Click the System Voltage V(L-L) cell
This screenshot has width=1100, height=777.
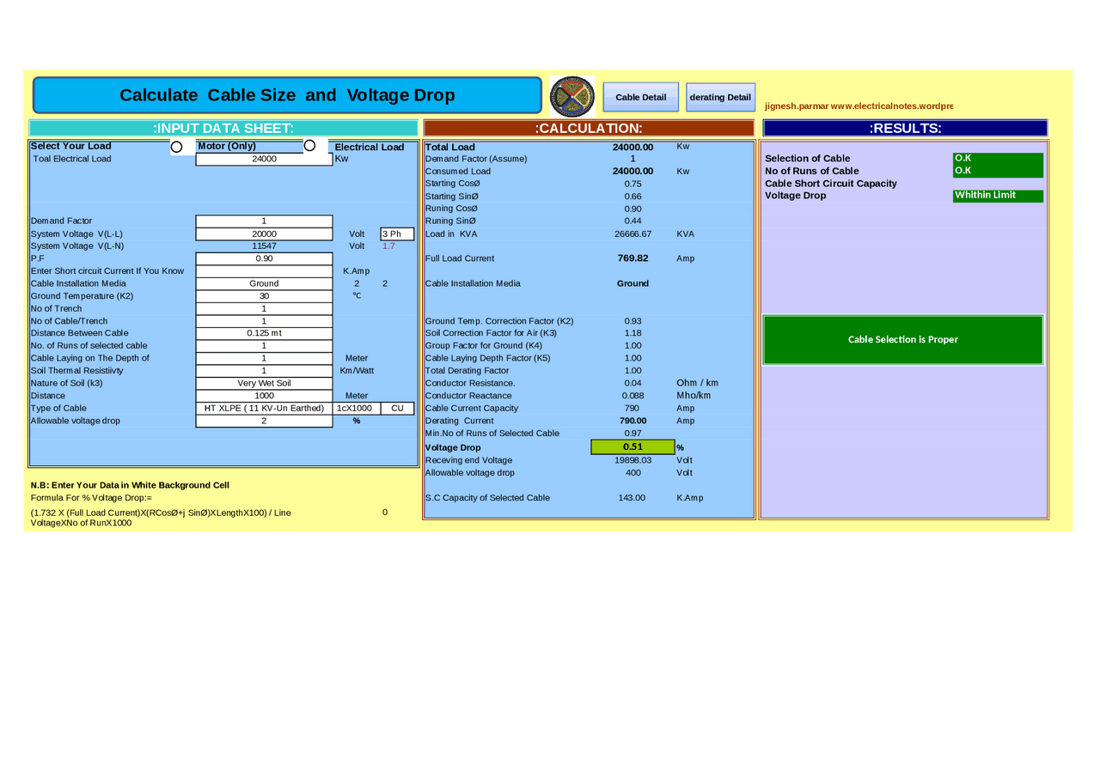point(264,234)
